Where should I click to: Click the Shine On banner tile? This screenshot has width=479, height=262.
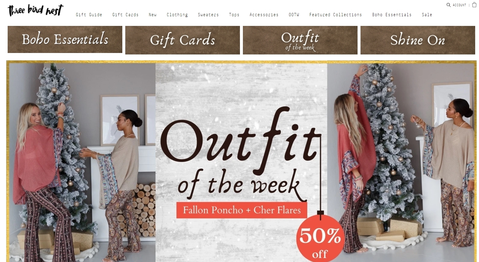click(x=418, y=40)
